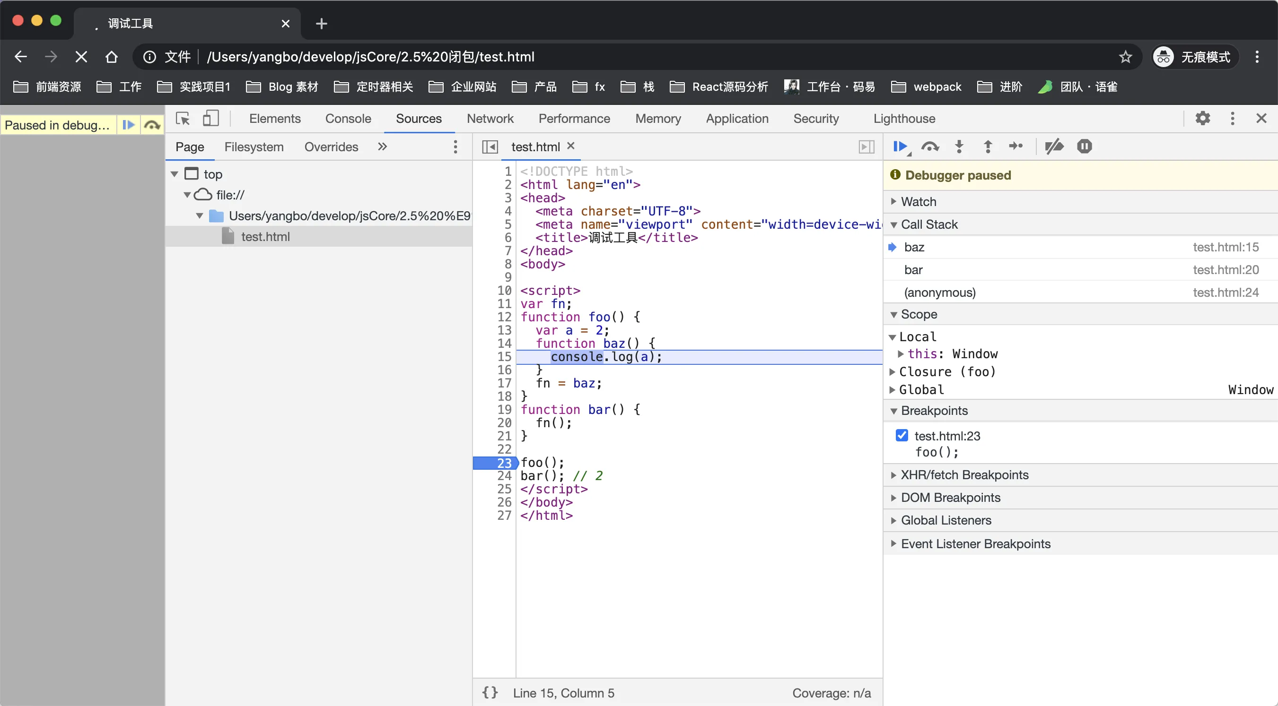Image resolution: width=1278 pixels, height=706 pixels.
Task: Open the Memory panel
Action: [658, 119]
